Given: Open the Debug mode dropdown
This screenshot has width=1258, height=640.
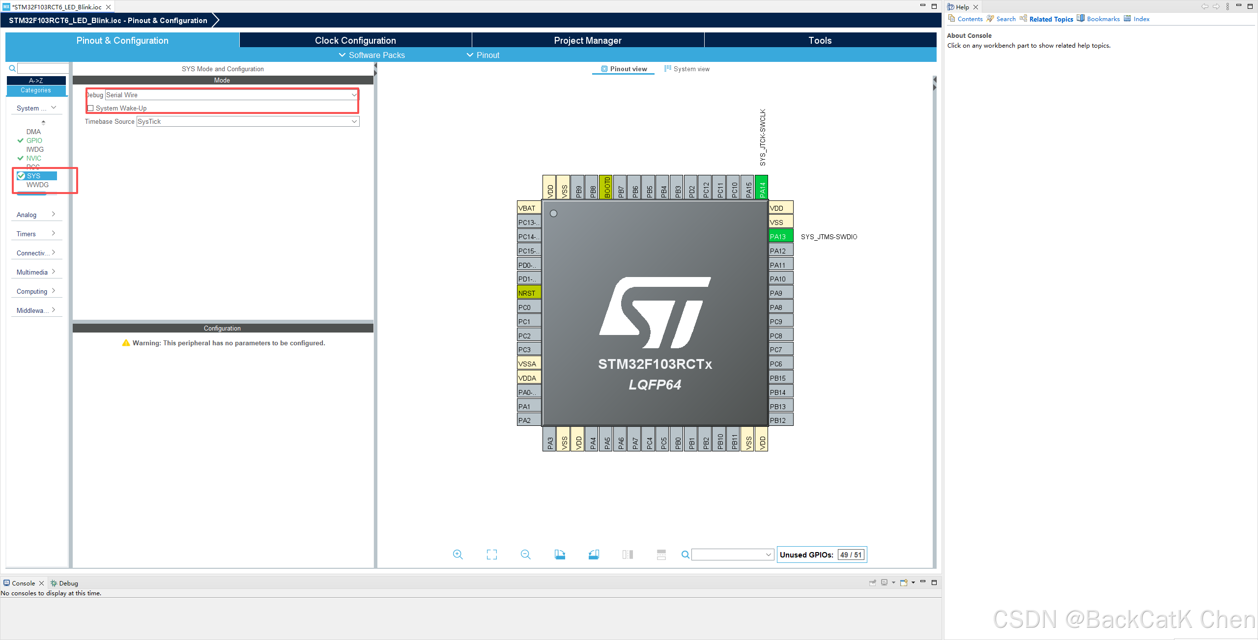Looking at the screenshot, I should click(354, 95).
